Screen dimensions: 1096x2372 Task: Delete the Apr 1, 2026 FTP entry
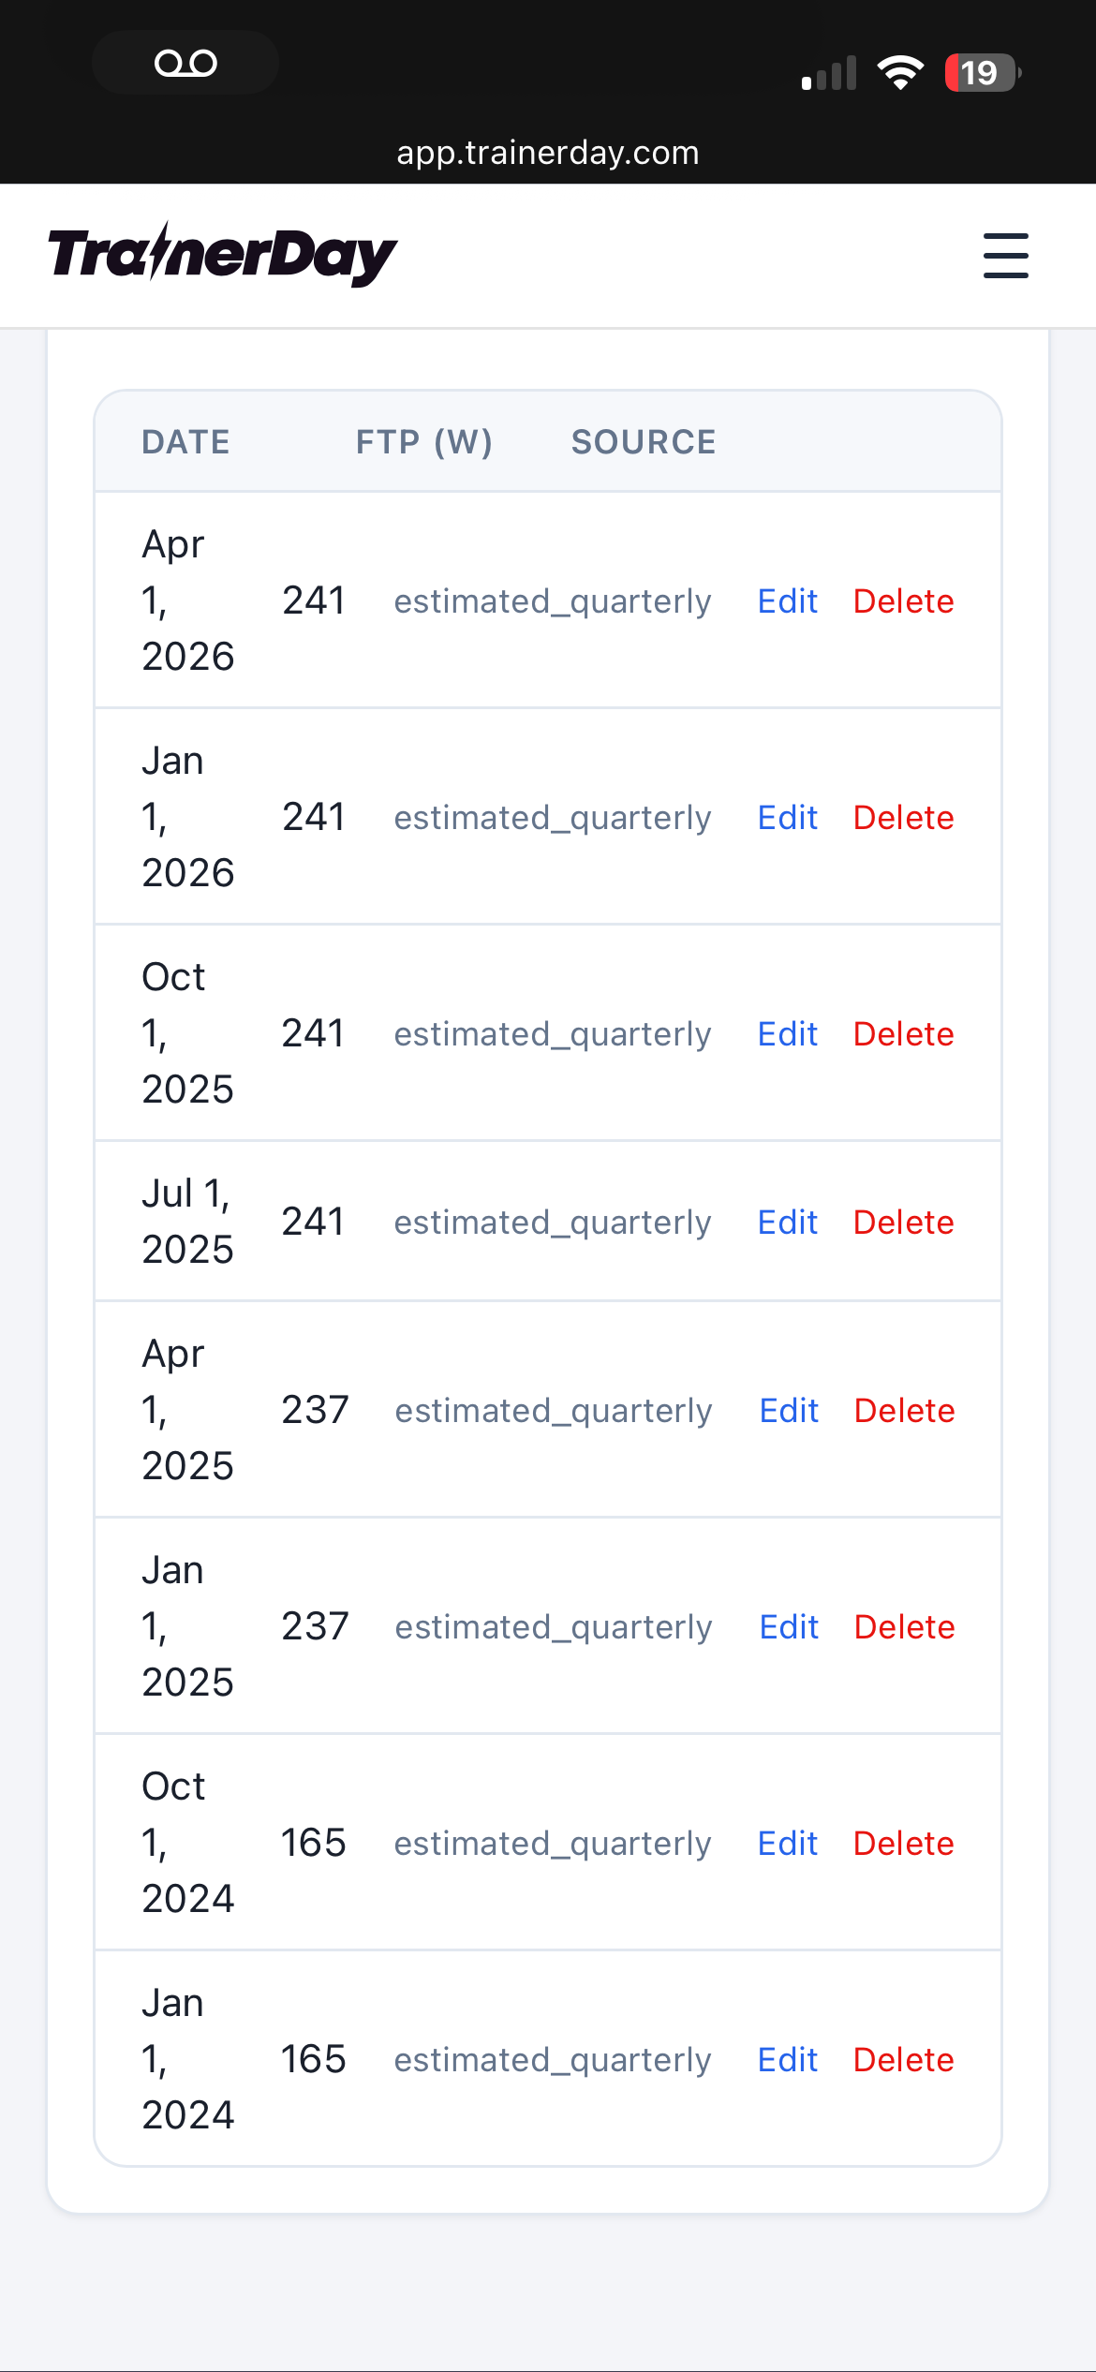click(903, 600)
